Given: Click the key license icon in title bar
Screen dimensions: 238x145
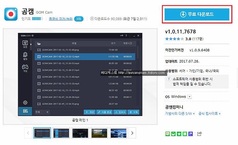Looking at the screenshot, I should pos(122,36).
